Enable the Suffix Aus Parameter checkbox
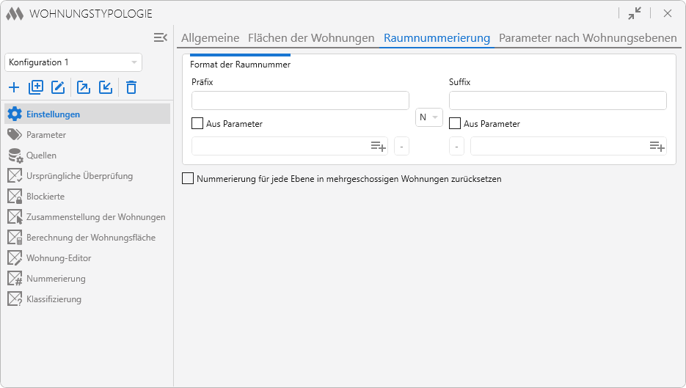This screenshot has width=686, height=388. point(455,124)
